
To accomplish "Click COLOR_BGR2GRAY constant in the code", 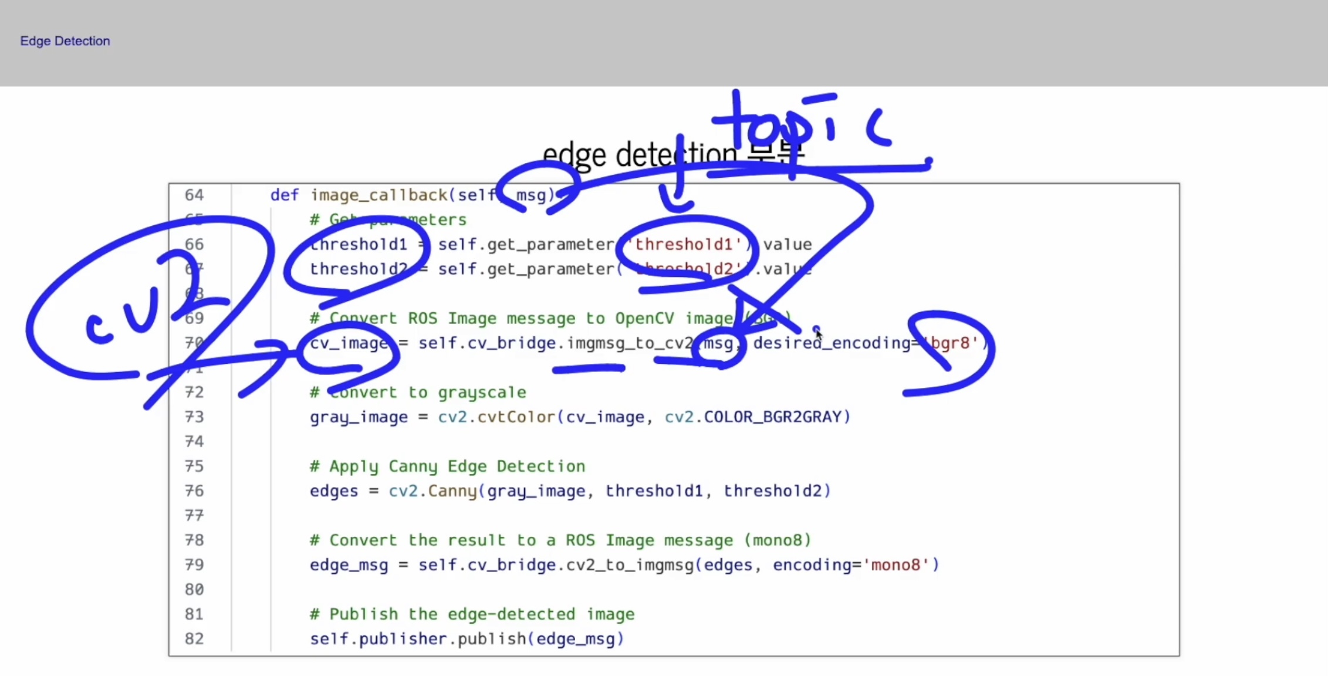I will (x=772, y=417).
